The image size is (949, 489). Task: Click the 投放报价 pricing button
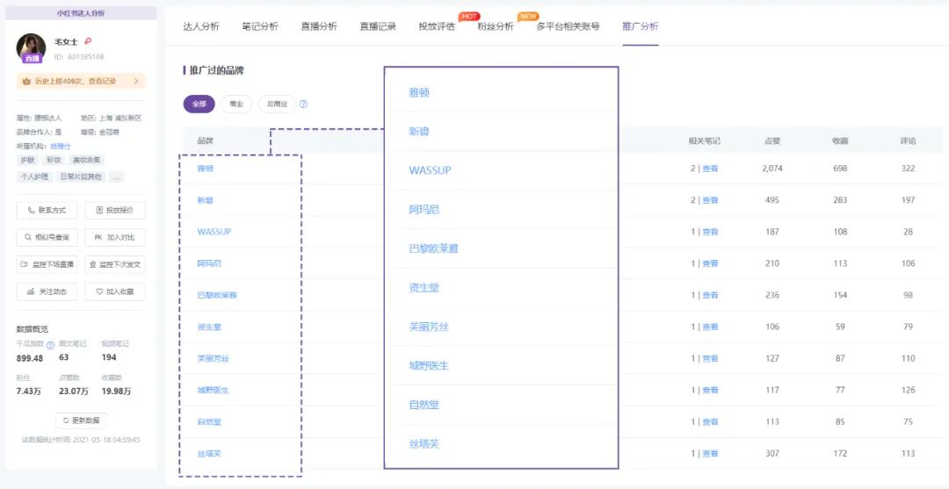[115, 211]
